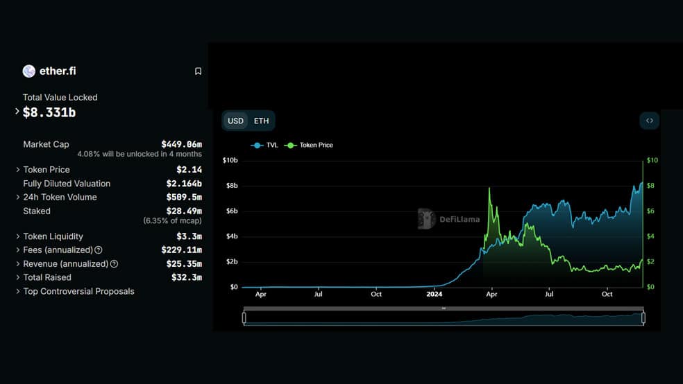The height and width of the screenshot is (384, 683).
Task: Click the Token Price value $2.14
Action: pos(189,170)
